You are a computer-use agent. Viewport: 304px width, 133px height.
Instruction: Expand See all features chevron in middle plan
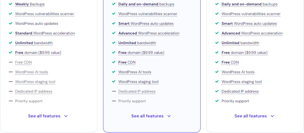tap(169, 116)
